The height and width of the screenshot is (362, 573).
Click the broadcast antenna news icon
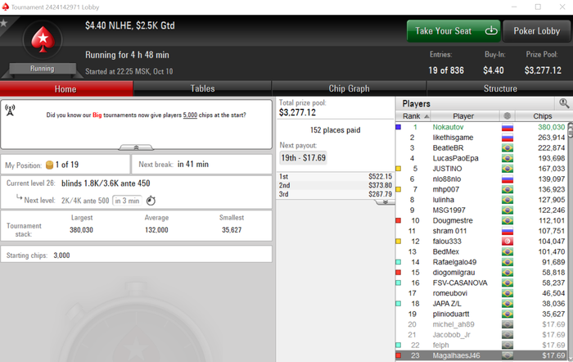[x=10, y=110]
